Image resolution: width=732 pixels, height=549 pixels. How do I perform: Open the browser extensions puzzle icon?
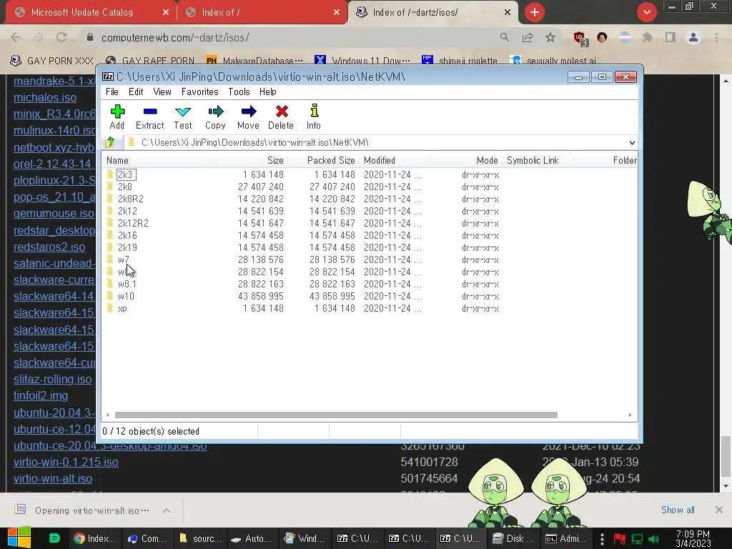pos(648,37)
